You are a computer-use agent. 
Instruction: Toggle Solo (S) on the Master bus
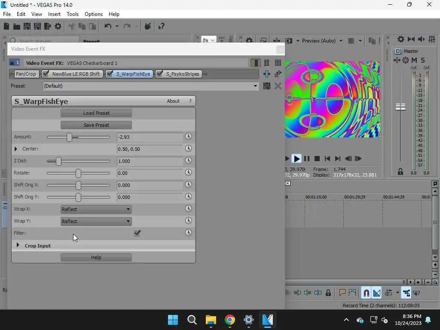click(x=423, y=60)
